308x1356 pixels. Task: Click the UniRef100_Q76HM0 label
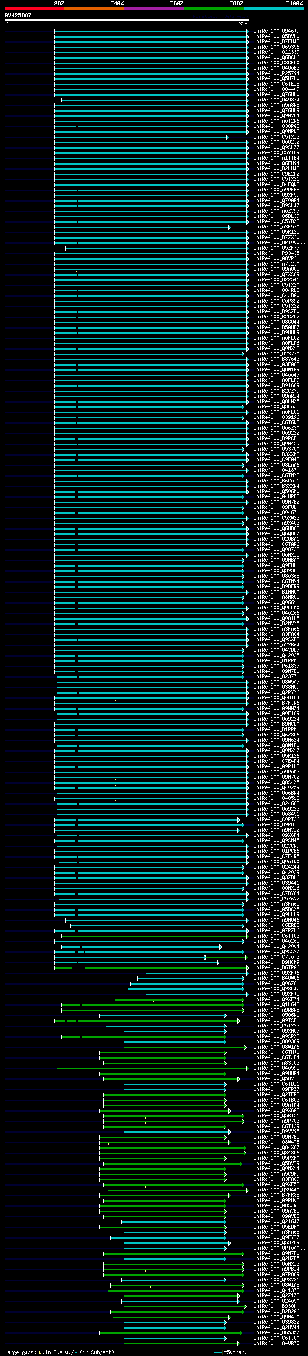(276, 95)
